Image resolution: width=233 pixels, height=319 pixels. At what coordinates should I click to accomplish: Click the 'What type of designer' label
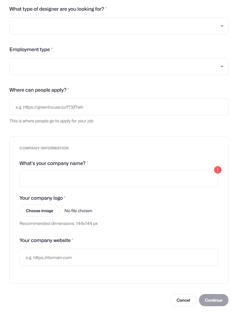click(57, 9)
